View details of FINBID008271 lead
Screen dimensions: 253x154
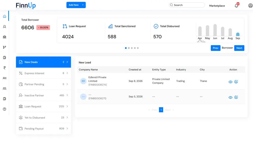(230, 97)
